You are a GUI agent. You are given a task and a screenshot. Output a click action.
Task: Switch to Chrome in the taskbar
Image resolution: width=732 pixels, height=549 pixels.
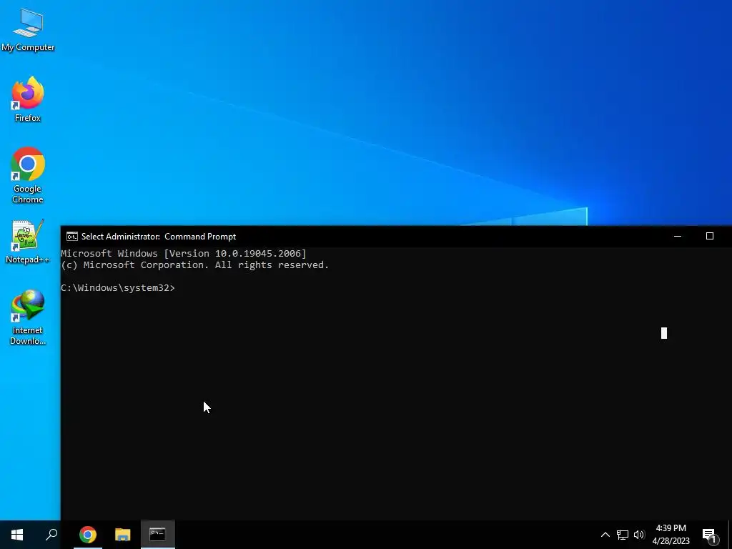[x=88, y=535]
